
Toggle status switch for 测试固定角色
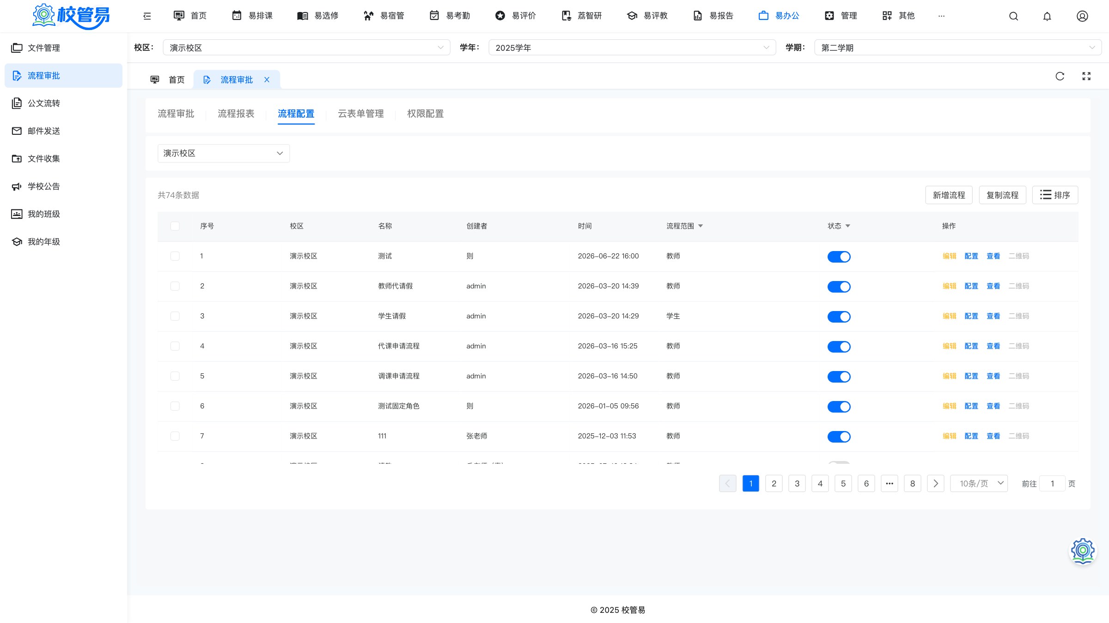[x=839, y=407]
